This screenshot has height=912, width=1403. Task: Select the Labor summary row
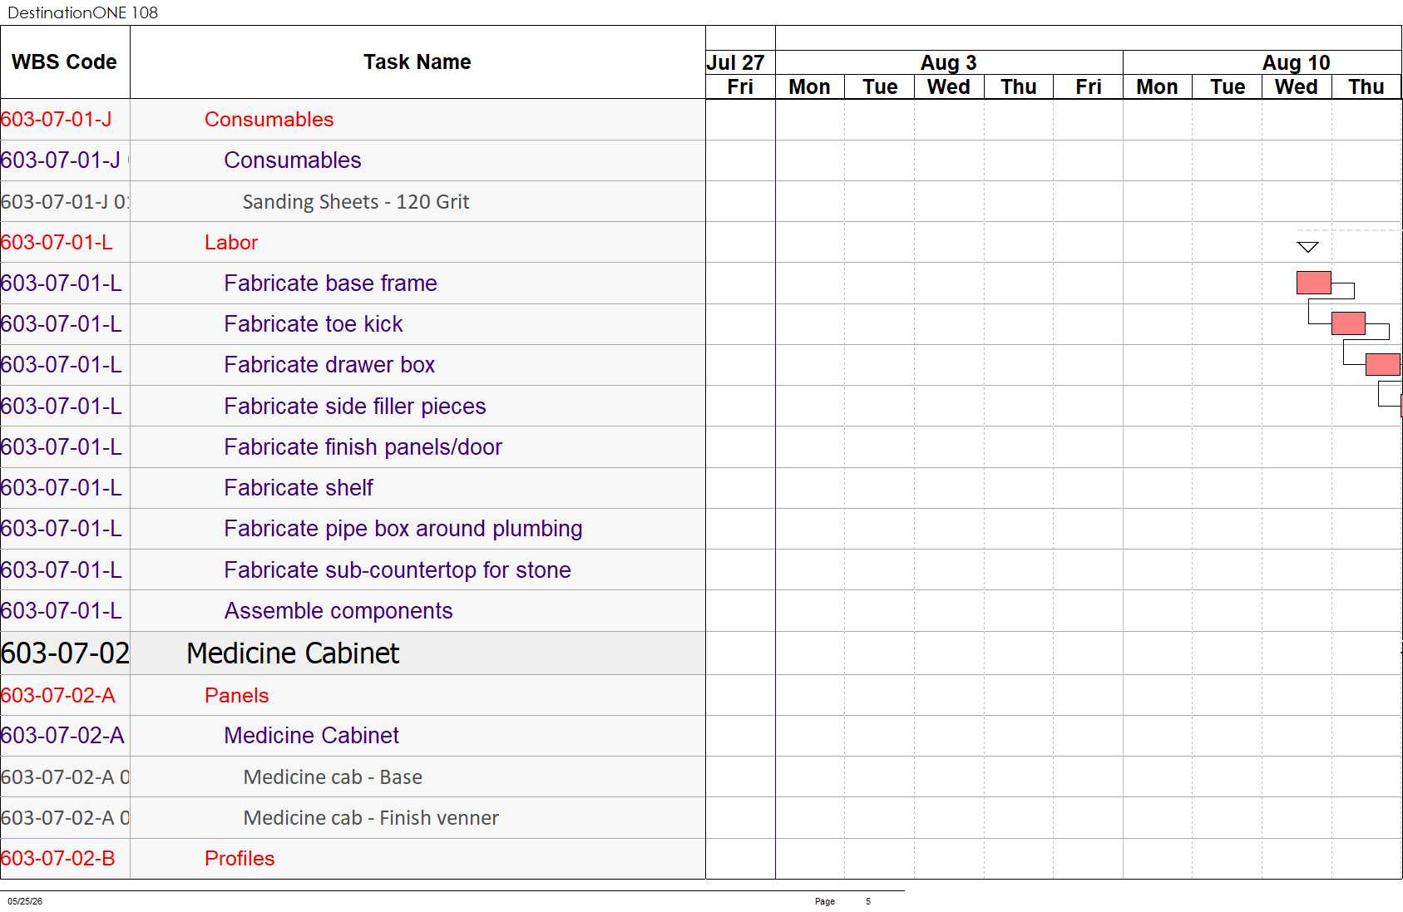pos(353,243)
